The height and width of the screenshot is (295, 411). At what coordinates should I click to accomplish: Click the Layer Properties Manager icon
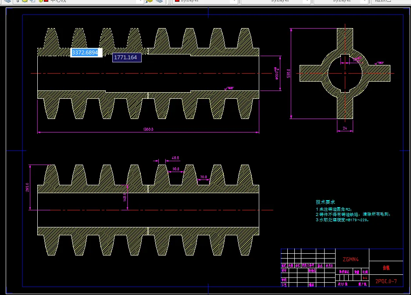7,1
